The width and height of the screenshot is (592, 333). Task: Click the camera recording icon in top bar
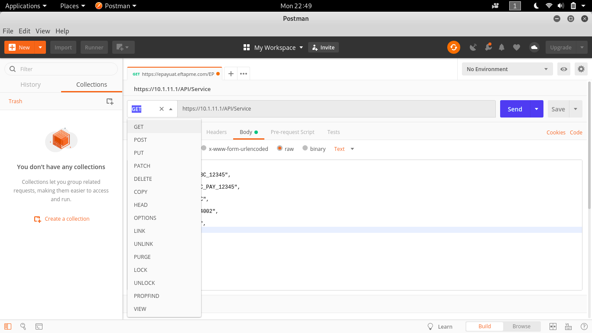(x=495, y=6)
